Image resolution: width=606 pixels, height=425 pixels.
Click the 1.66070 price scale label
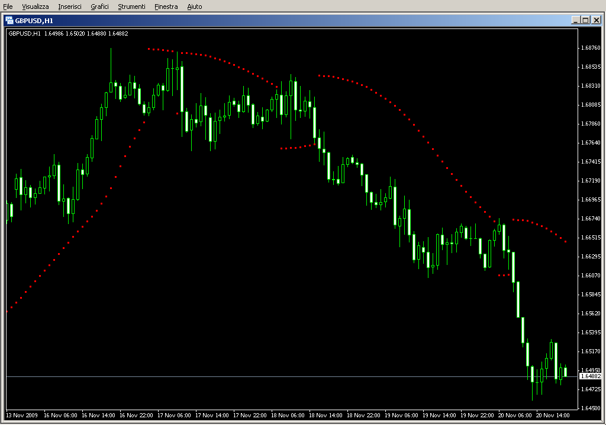(x=591, y=276)
